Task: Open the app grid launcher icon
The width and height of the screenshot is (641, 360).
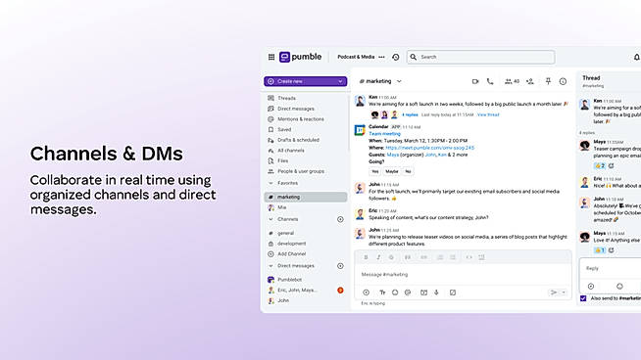Action: 271,57
